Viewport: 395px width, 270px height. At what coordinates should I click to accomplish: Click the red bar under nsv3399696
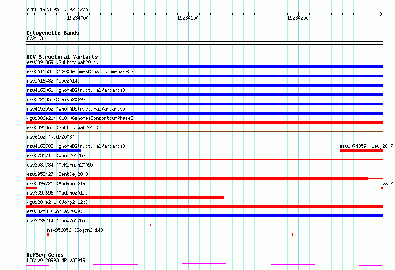pyautogui.click(x=125, y=197)
